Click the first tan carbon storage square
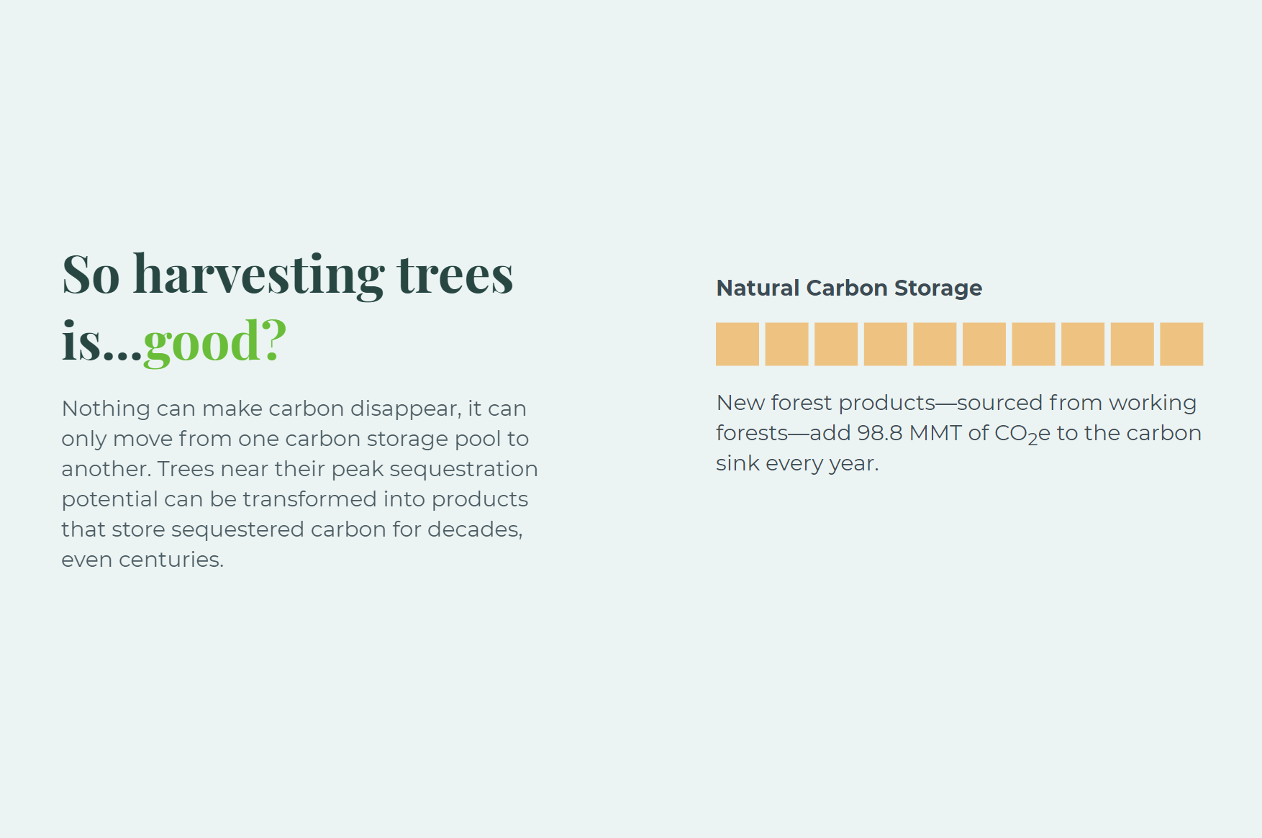This screenshot has height=838, width=1262. tap(737, 344)
